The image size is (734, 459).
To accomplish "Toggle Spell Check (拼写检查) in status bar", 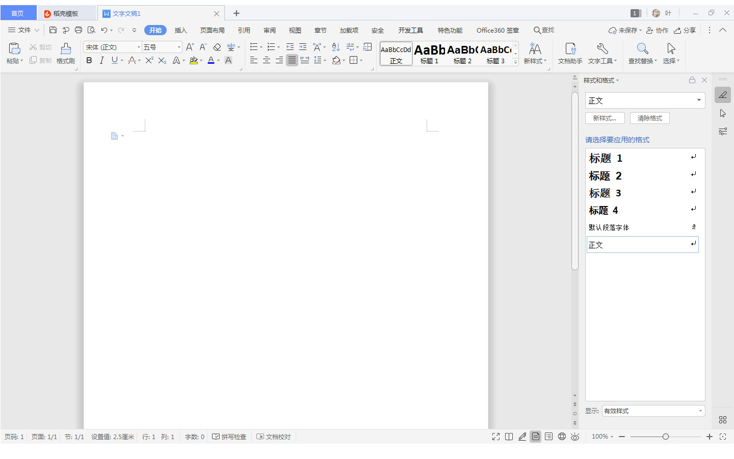I will tap(229, 437).
